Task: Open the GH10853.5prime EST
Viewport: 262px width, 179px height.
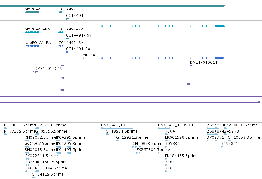Action: tap(148, 144)
